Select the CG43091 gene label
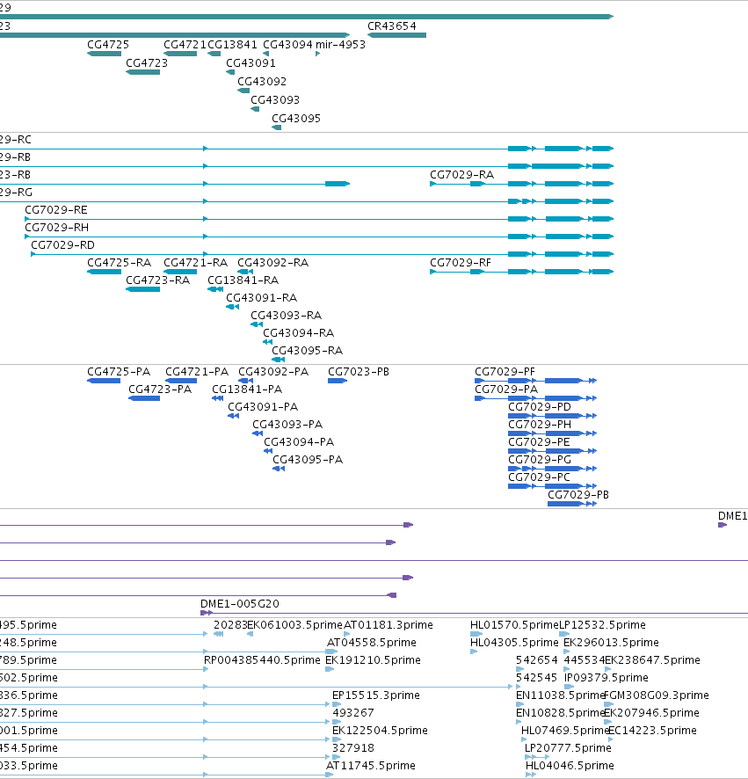The width and height of the screenshot is (748, 779). pyautogui.click(x=251, y=63)
